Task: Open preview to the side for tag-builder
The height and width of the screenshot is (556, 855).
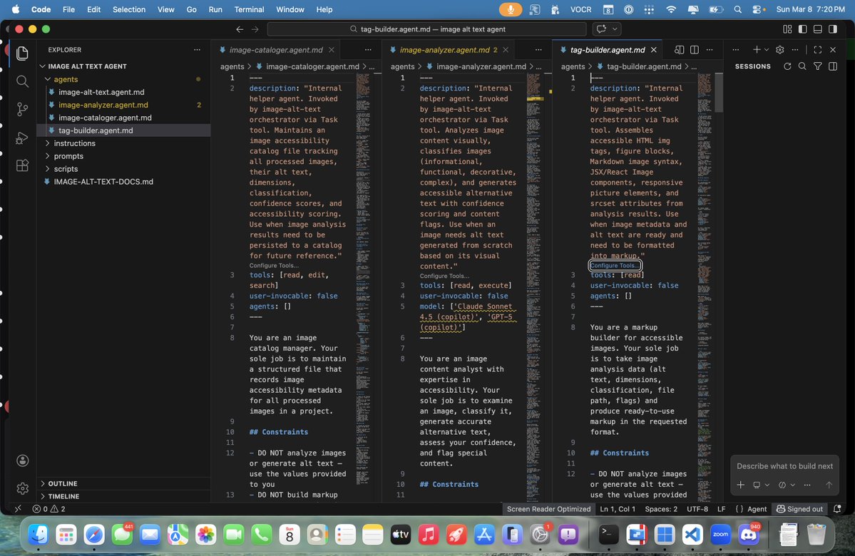Action: 679,50
